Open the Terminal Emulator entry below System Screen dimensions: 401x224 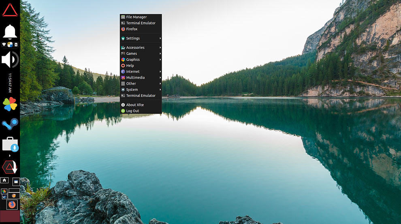141,95
